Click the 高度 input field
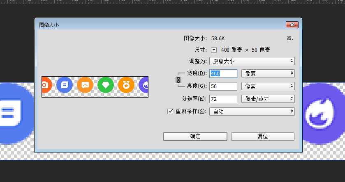 click(x=223, y=86)
